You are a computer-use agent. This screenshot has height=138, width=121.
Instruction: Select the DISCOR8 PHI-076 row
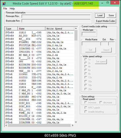40,97
